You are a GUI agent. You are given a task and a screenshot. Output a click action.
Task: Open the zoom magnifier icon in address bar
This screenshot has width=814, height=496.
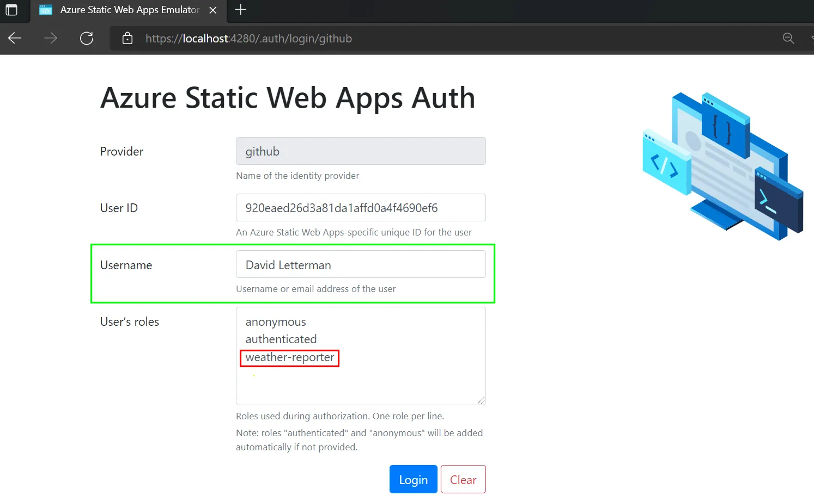pos(788,38)
